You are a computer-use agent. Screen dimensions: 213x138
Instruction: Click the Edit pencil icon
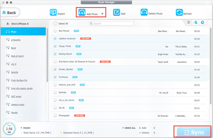pyautogui.click(x=116, y=12)
